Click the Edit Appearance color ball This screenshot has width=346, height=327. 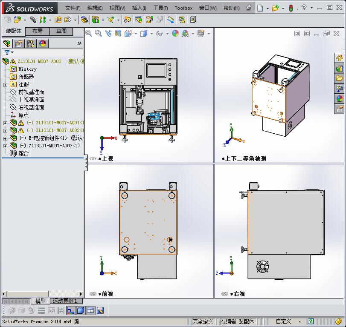click(x=175, y=33)
